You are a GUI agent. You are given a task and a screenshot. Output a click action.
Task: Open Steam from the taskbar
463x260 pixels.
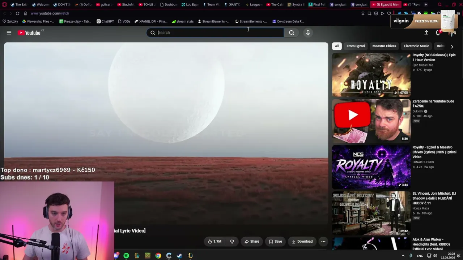click(x=179, y=256)
